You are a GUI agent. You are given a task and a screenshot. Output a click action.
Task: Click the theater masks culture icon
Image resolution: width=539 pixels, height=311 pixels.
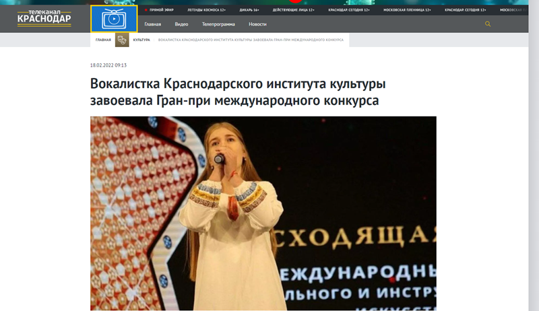[122, 40]
